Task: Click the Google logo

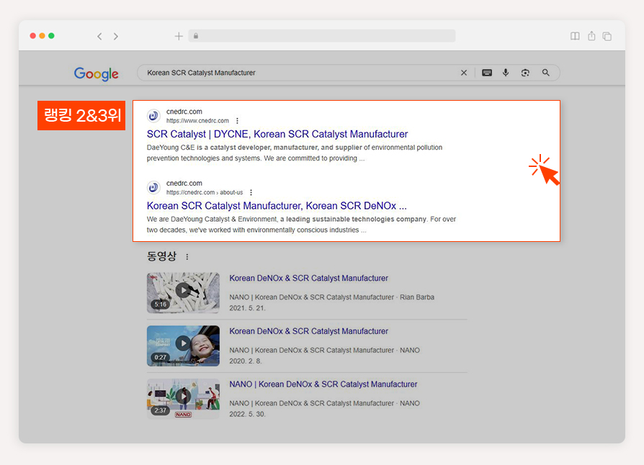Action: (96, 74)
